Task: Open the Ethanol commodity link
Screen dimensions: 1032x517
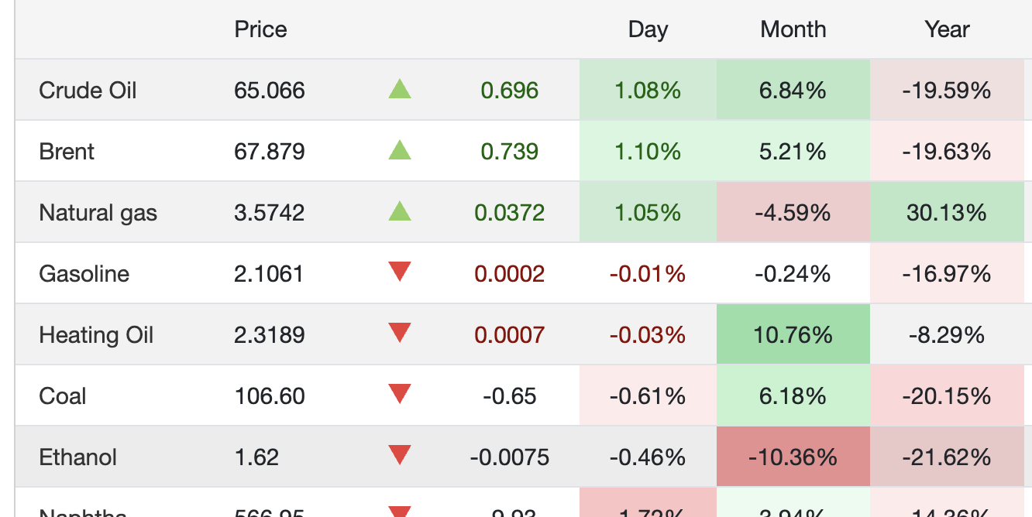Action: (78, 457)
